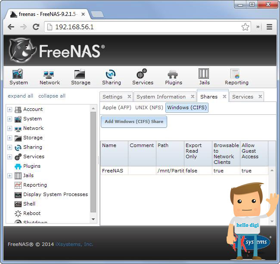Close the Settings tab
Image resolution: width=280 pixels, height=264 pixels.
(x=129, y=97)
